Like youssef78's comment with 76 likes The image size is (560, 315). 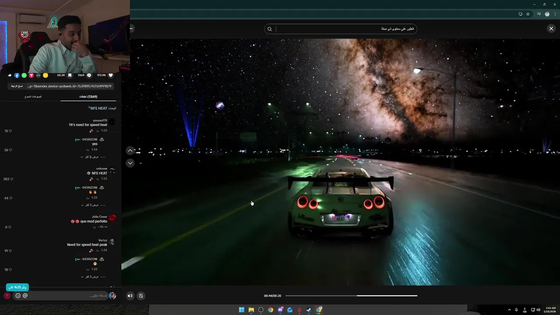click(10, 131)
